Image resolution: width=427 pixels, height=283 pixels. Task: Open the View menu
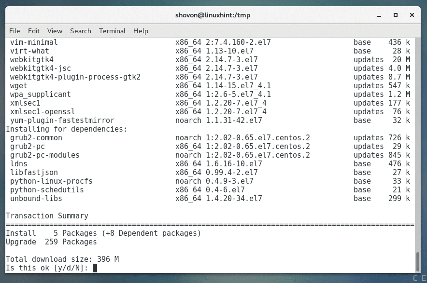tap(55, 31)
